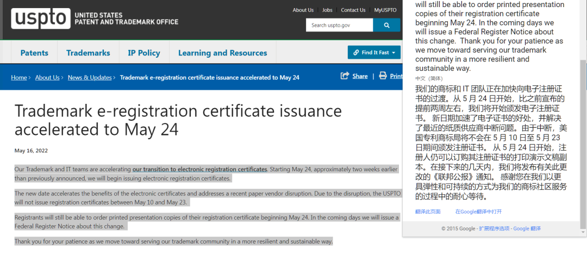Follow the transition to electronic registration certificates link
The height and width of the screenshot is (260, 587).
point(199,169)
